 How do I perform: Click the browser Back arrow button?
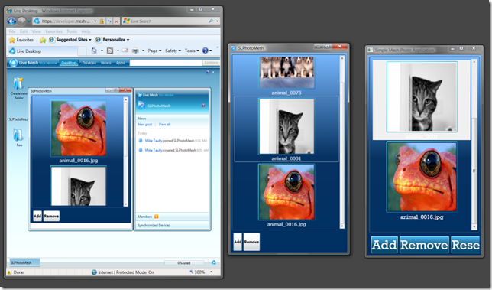point(11,21)
